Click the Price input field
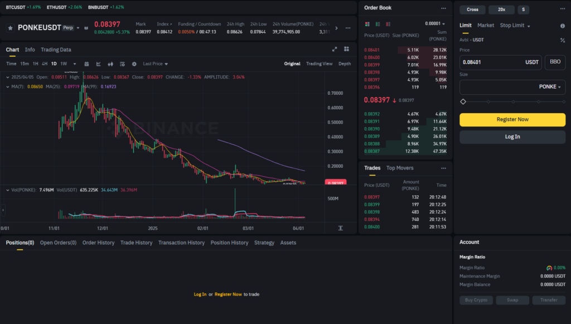 pos(491,62)
